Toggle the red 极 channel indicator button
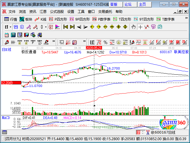 pos(51,27)
